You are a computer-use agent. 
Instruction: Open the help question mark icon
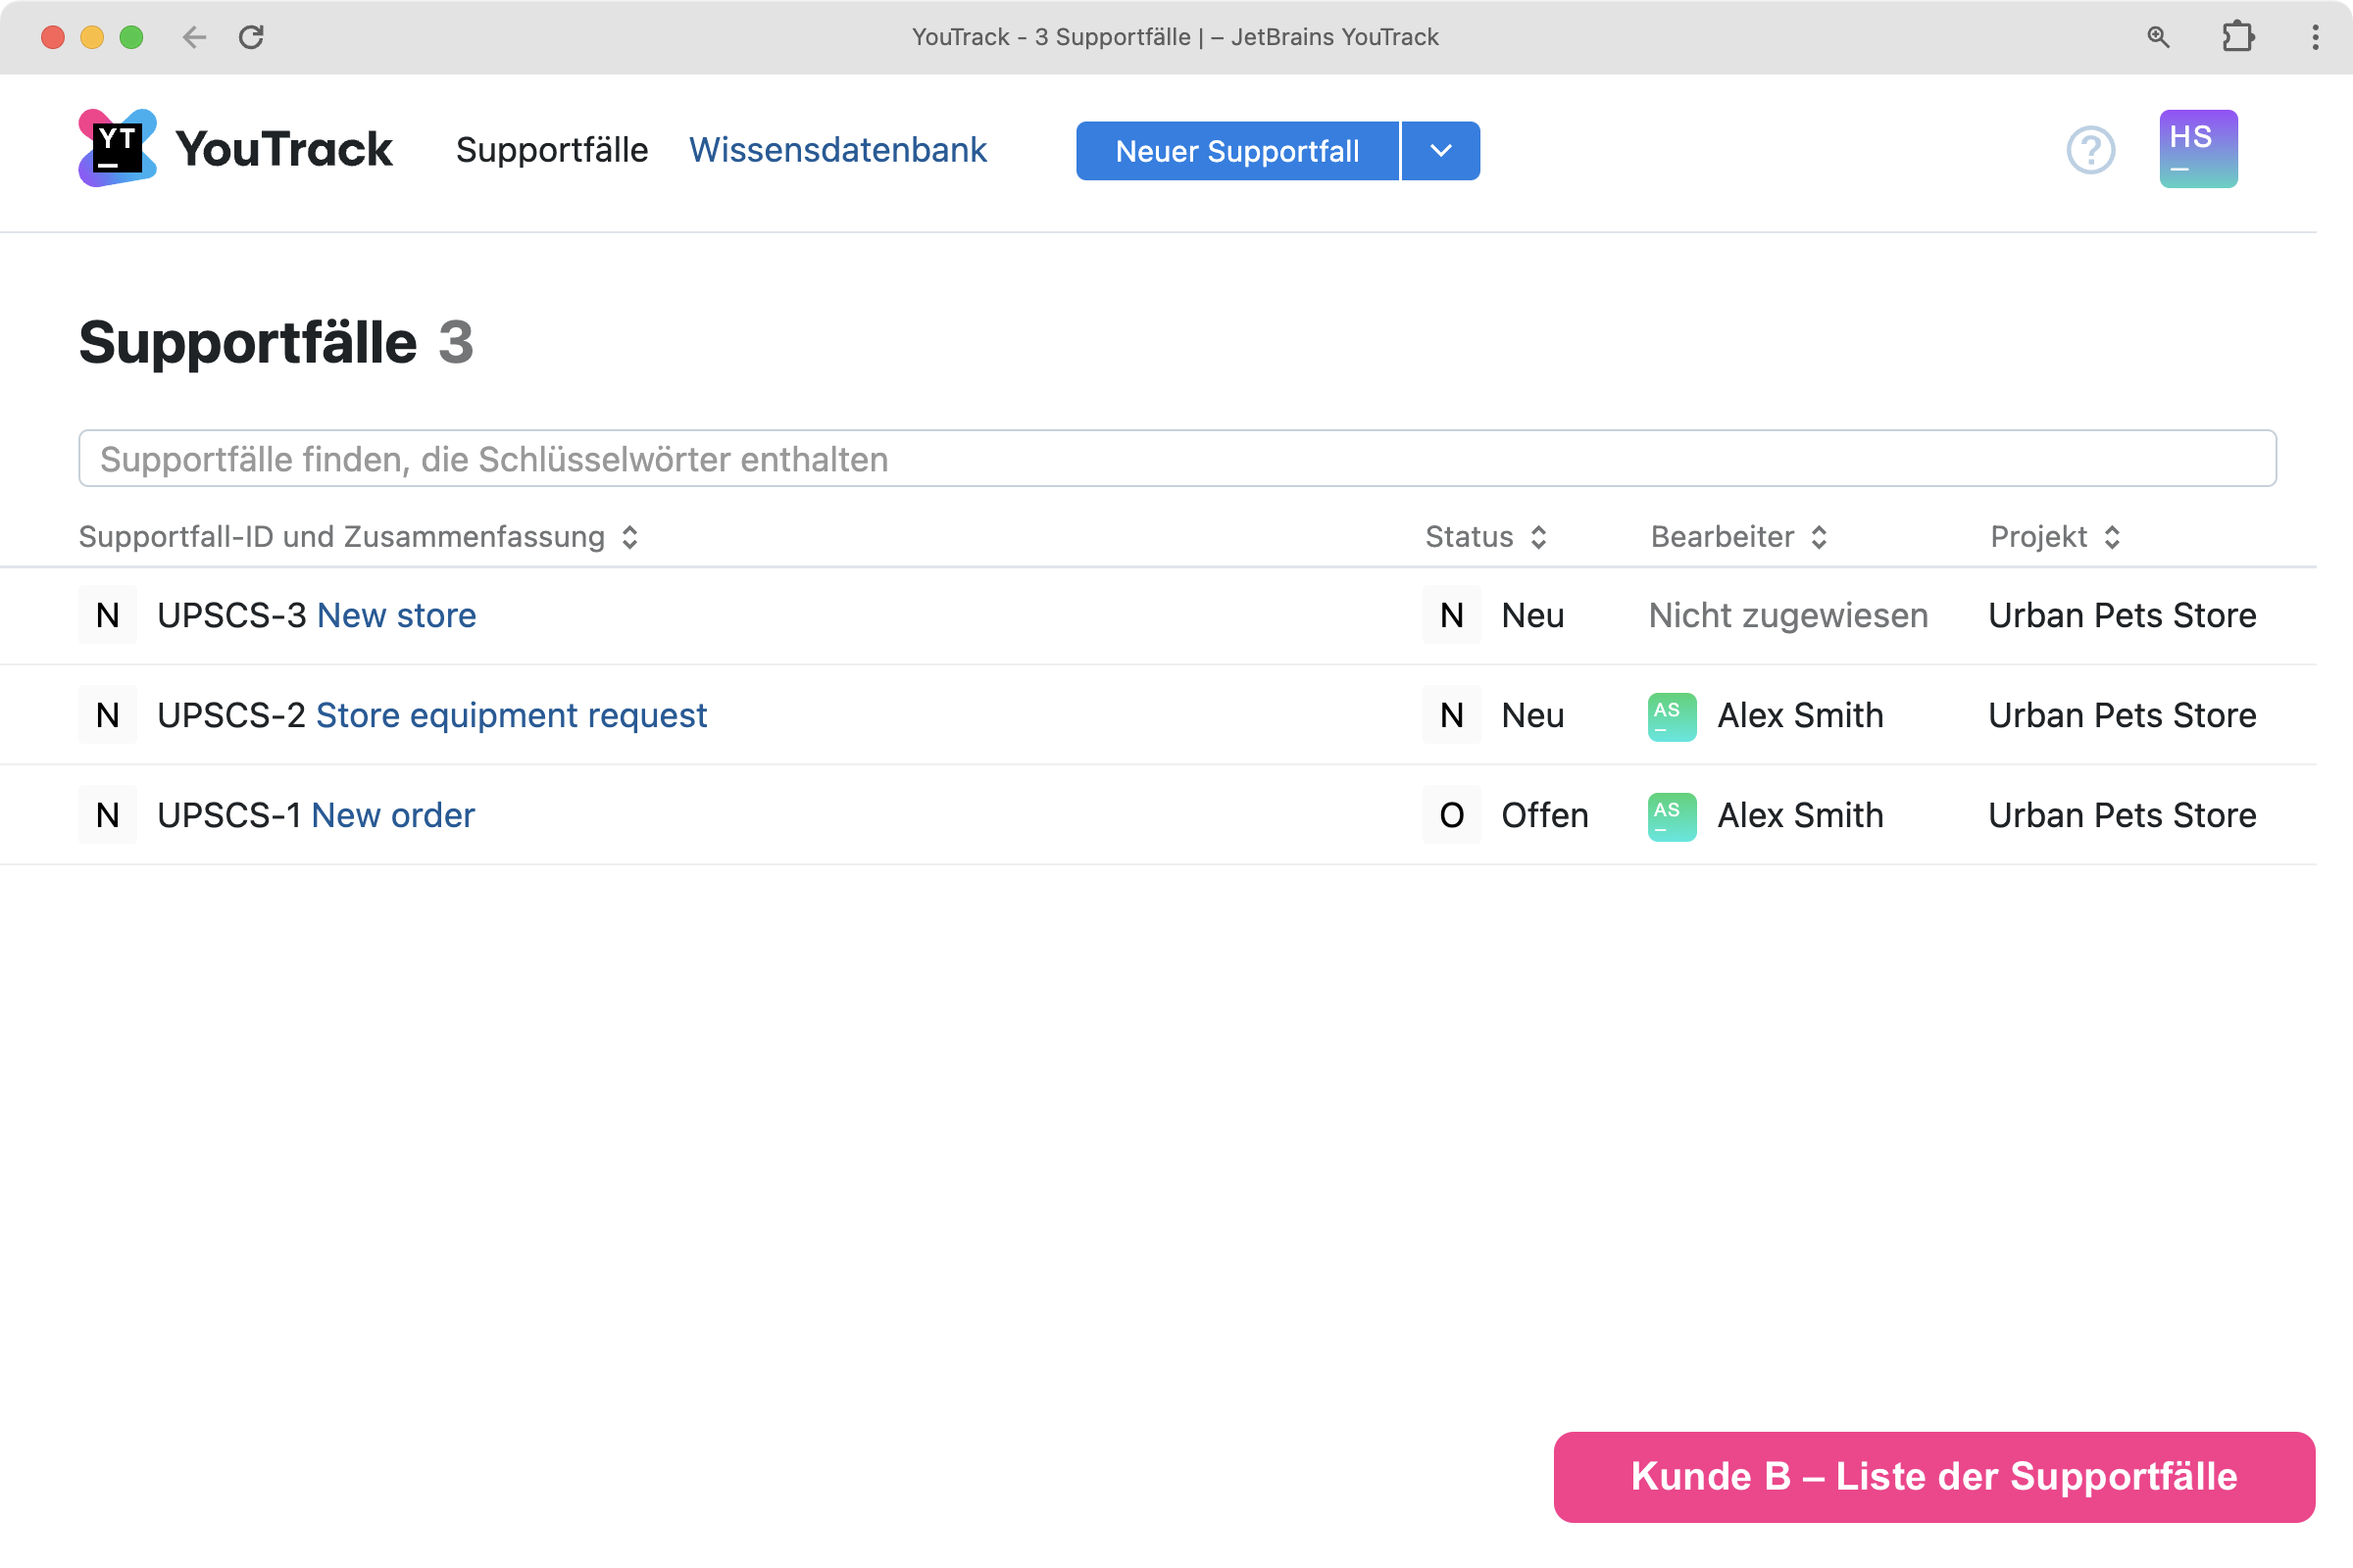coord(2090,150)
